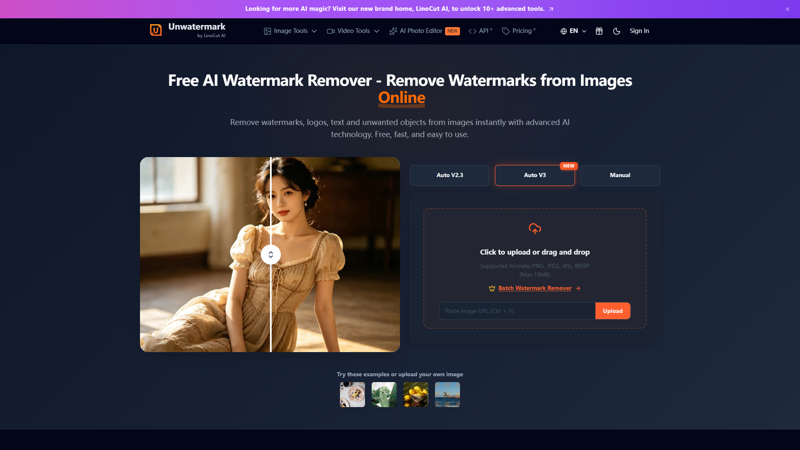Click the Unwatermark brand name text

point(197,27)
